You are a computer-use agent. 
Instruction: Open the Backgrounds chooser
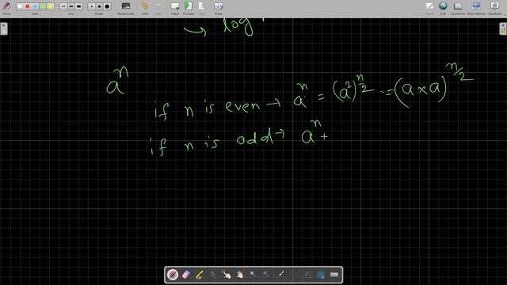click(x=125, y=7)
